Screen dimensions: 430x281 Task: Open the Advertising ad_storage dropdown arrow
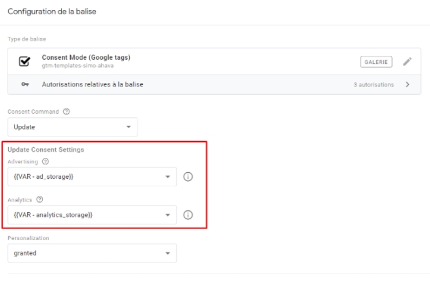pos(167,177)
